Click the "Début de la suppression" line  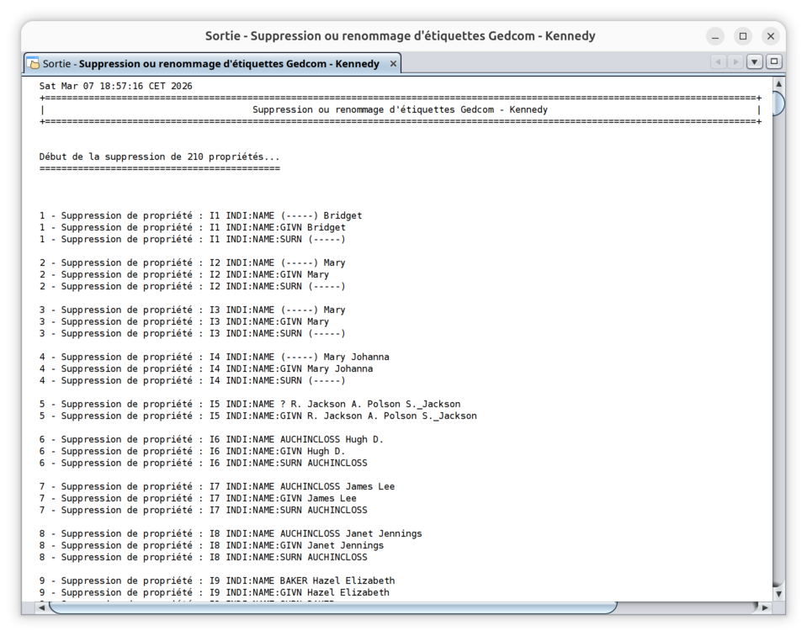coord(160,157)
